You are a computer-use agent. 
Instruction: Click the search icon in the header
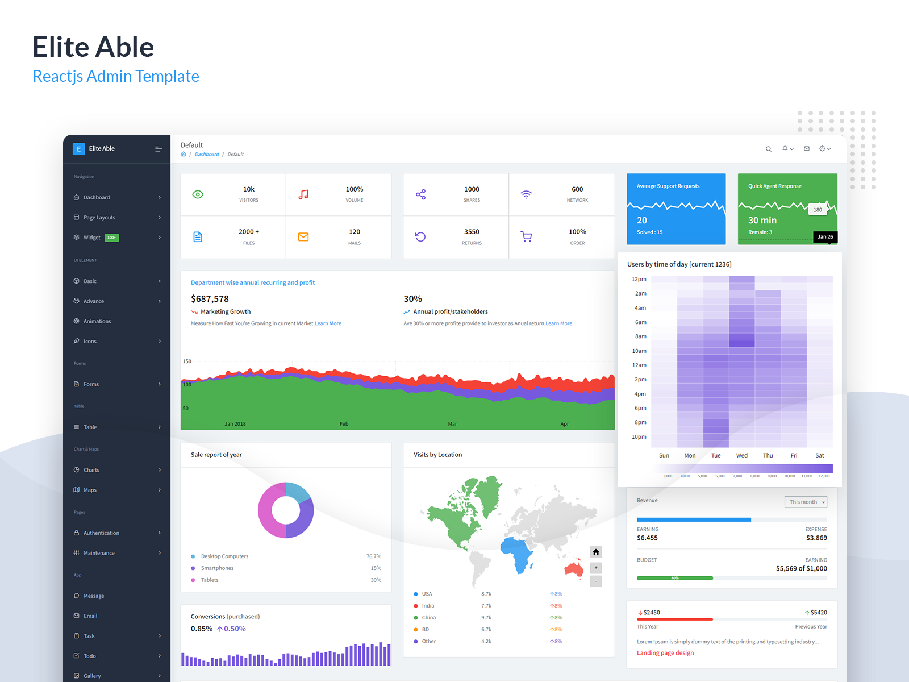coord(768,148)
